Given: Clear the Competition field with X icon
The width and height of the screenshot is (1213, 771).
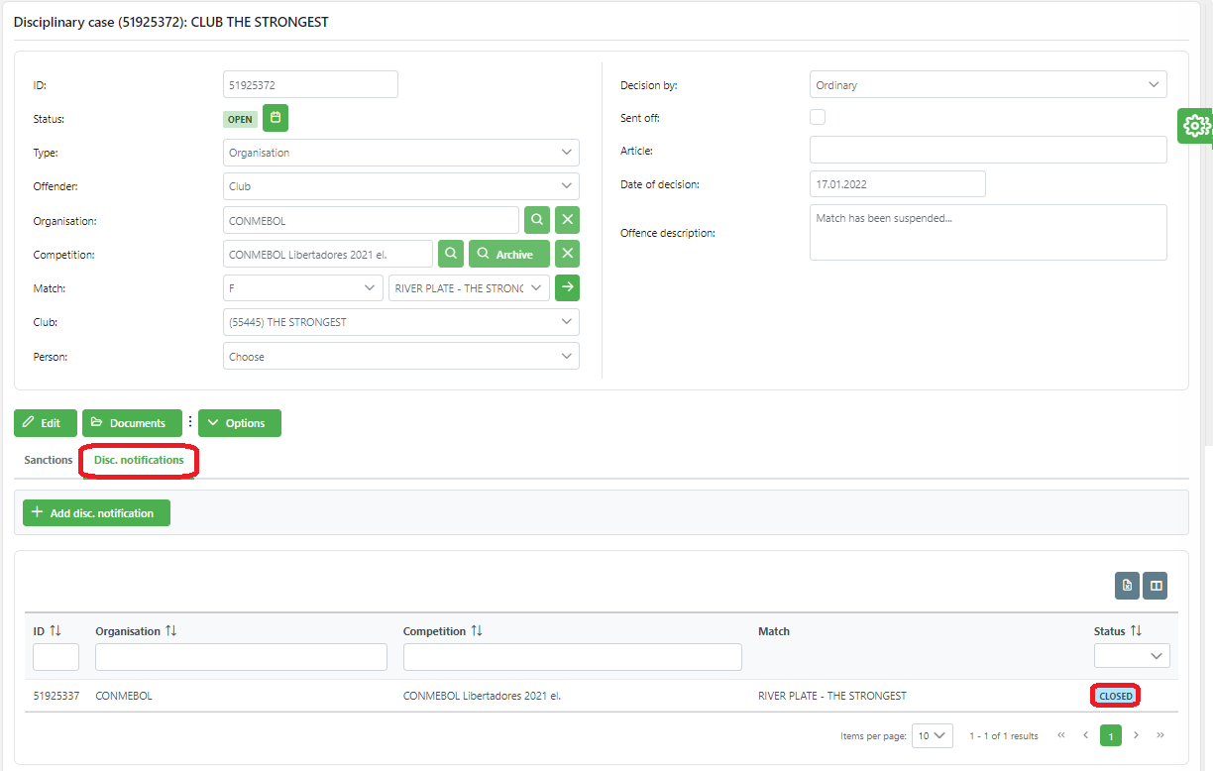Looking at the screenshot, I should (x=567, y=254).
